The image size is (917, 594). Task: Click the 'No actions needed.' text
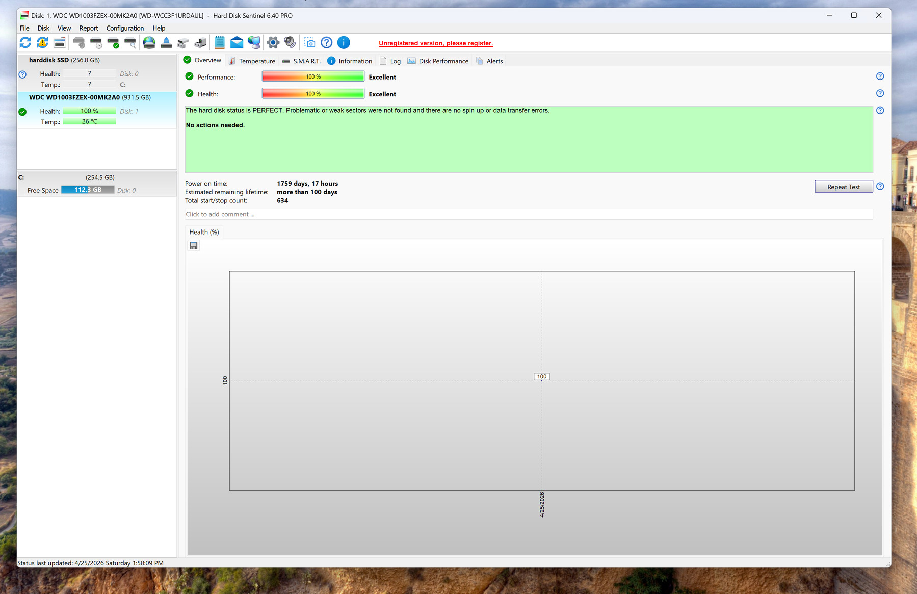coord(215,125)
